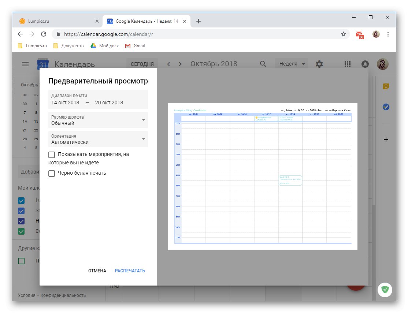Open Google Keep in side panel
This screenshot has width=408, height=313.
(x=386, y=86)
